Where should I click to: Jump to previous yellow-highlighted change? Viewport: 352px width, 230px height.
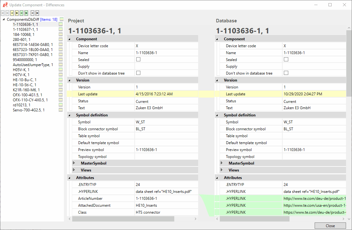[x=12, y=13]
